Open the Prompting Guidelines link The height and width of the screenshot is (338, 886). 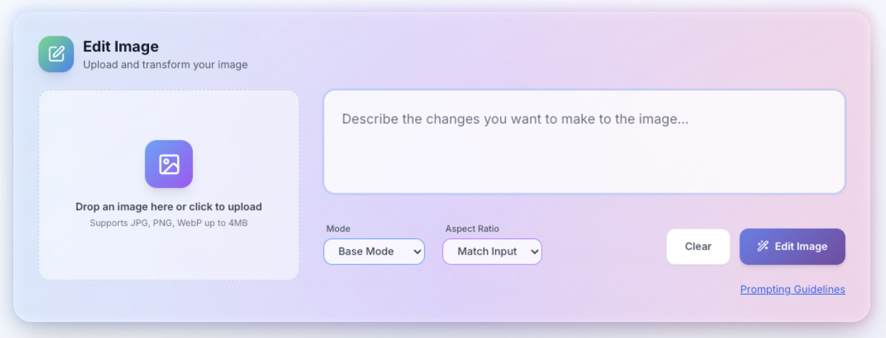coord(792,289)
